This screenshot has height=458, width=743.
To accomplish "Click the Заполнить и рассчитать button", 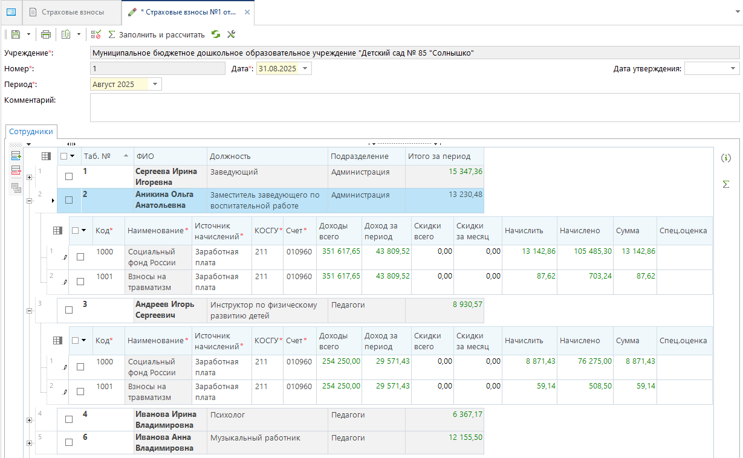I will 156,34.
